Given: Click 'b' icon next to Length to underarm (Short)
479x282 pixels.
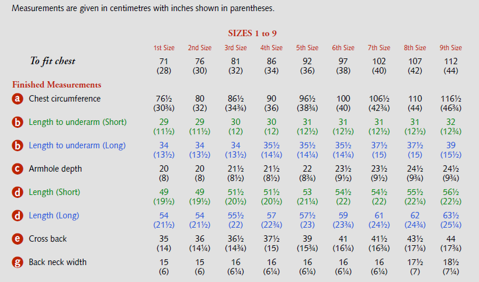Looking at the screenshot, I should (x=18, y=123).
